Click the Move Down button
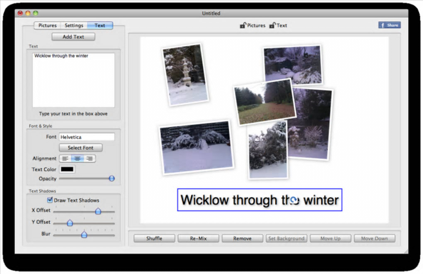This screenshot has width=423, height=274. point(374,238)
